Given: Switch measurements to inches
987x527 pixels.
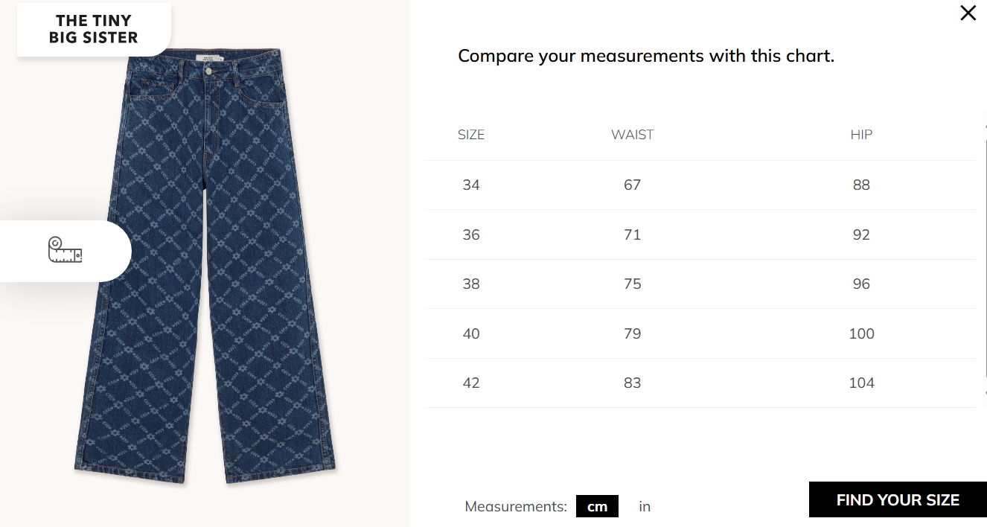Looking at the screenshot, I should point(645,506).
